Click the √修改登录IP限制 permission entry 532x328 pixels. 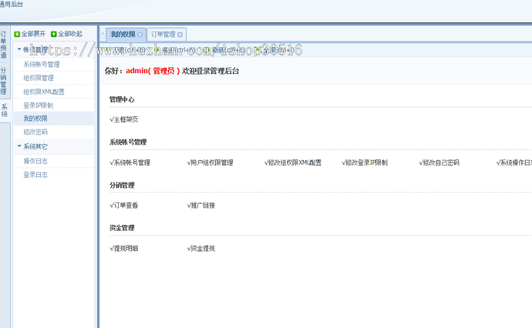(x=364, y=163)
